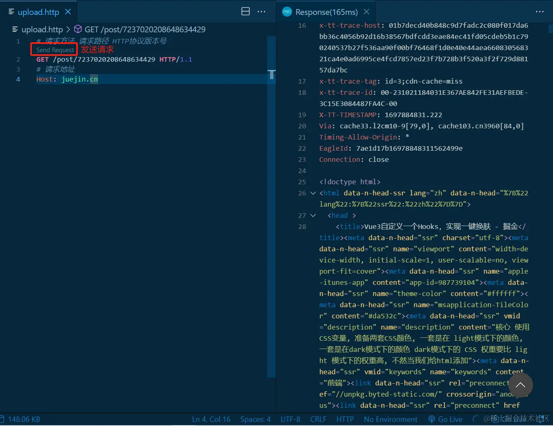This screenshot has width=553, height=426.
Task: Change language mode via HTTP in status bar
Action: pyautogui.click(x=345, y=419)
